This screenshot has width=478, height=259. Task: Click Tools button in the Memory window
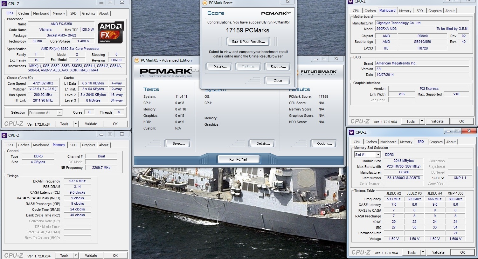coord(64,255)
